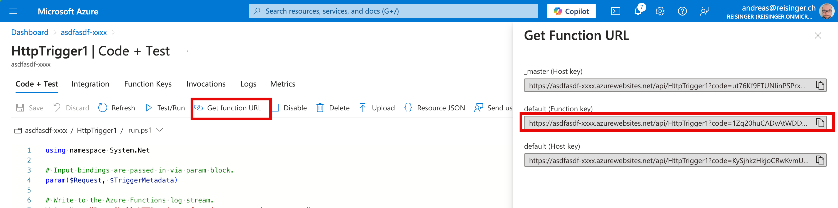Screen dimensions: 838x208
Task: Click the user profile avatar
Action: (826, 11)
